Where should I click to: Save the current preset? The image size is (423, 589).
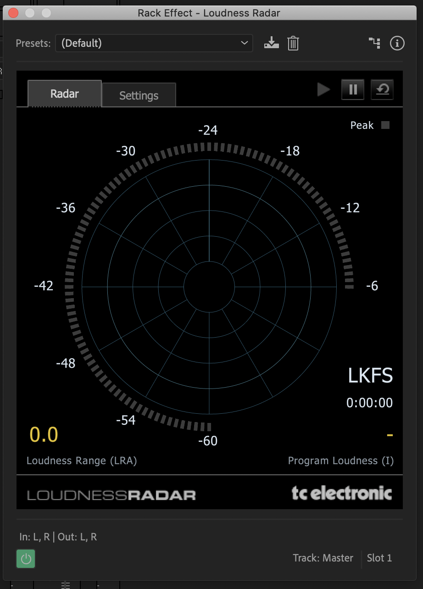click(271, 43)
